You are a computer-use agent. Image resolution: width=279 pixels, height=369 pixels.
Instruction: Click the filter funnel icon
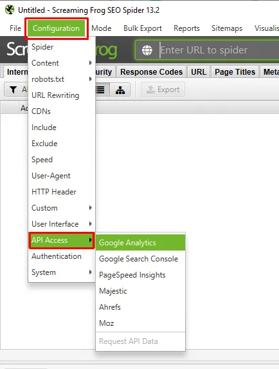(x=14, y=90)
